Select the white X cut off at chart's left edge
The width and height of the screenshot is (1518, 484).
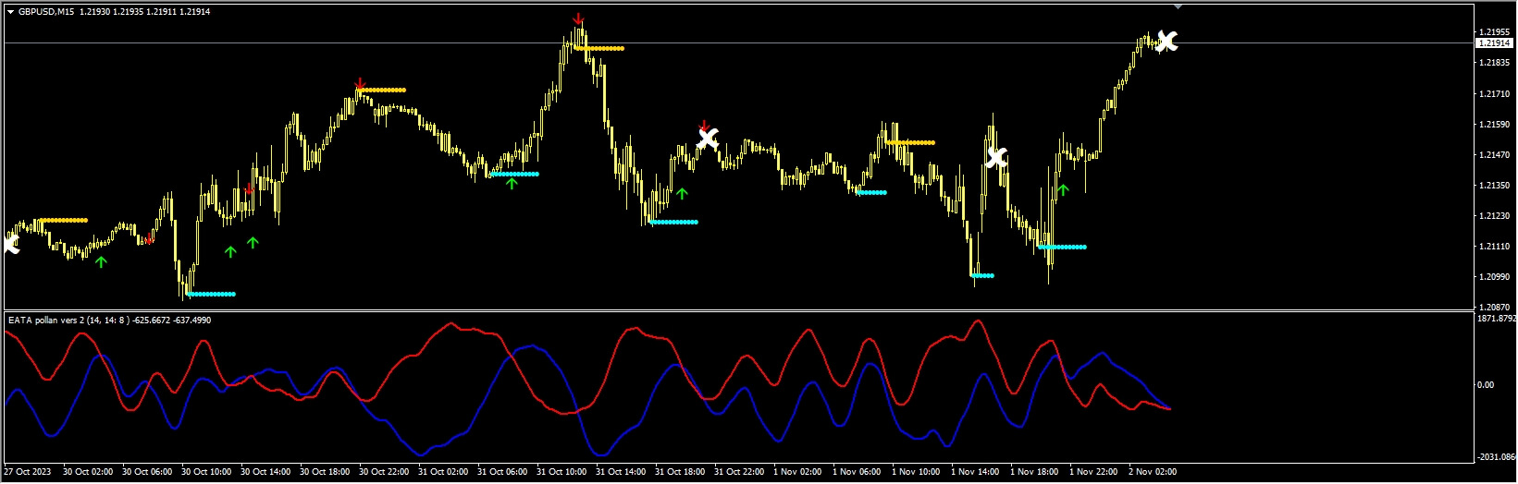point(10,244)
